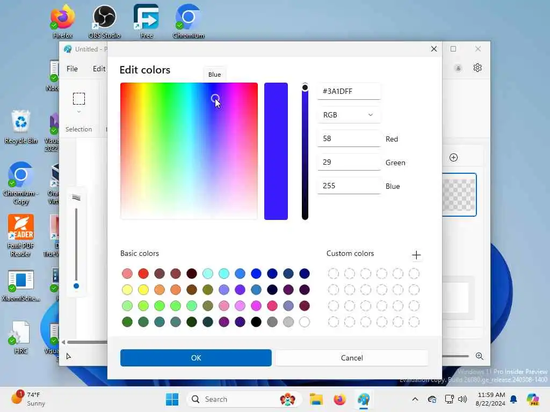
Task: Open the weather widget showing 74°F
Action: pos(28,399)
